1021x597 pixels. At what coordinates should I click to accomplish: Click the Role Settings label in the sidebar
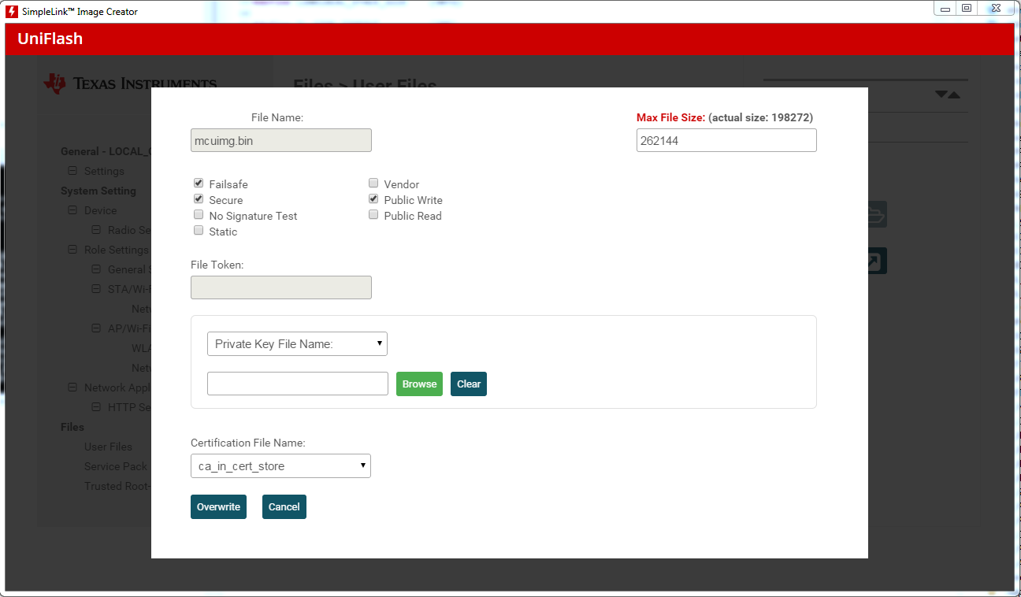117,250
